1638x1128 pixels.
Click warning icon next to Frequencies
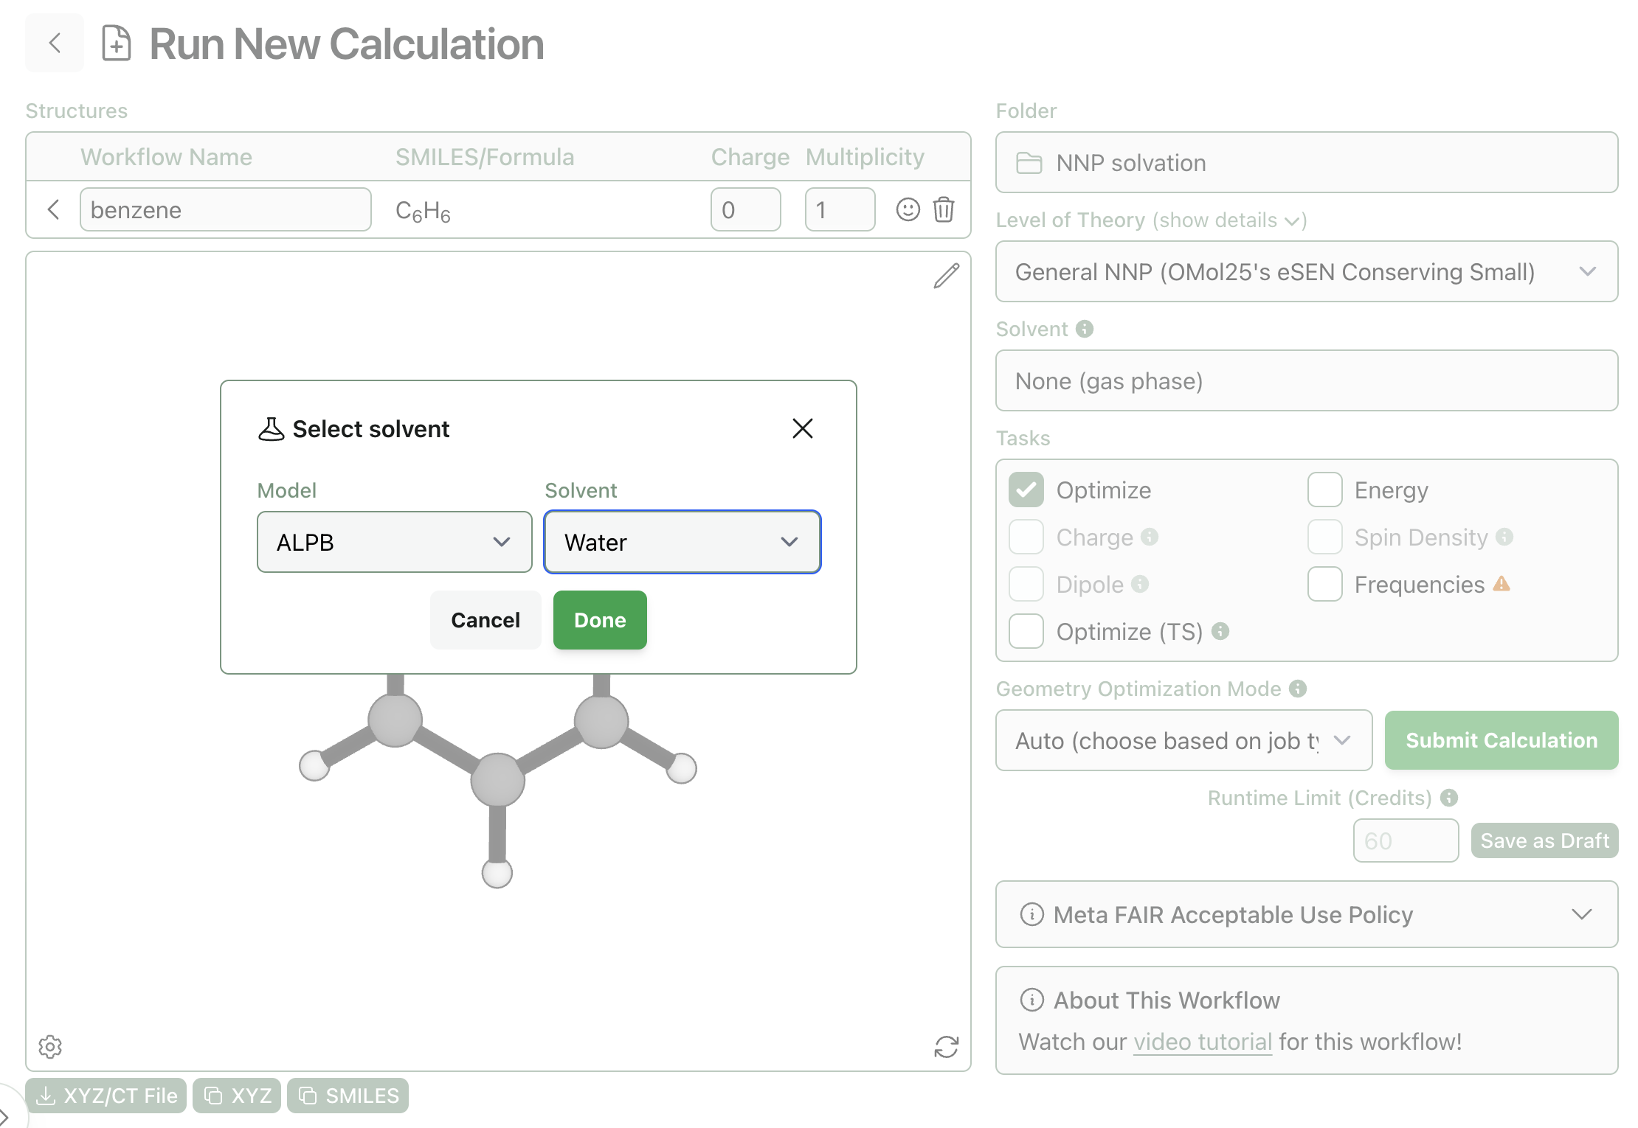(1501, 584)
